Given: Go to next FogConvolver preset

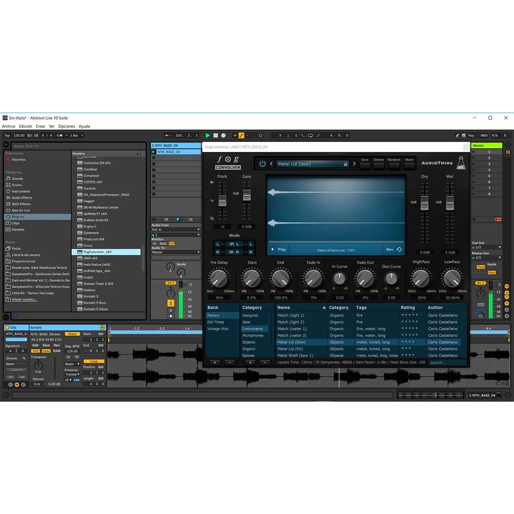Looking at the screenshot, I should tap(354, 164).
